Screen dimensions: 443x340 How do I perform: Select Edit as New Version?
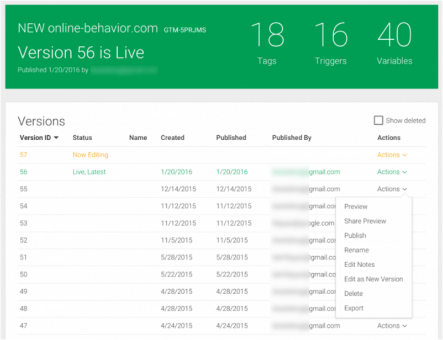373,279
